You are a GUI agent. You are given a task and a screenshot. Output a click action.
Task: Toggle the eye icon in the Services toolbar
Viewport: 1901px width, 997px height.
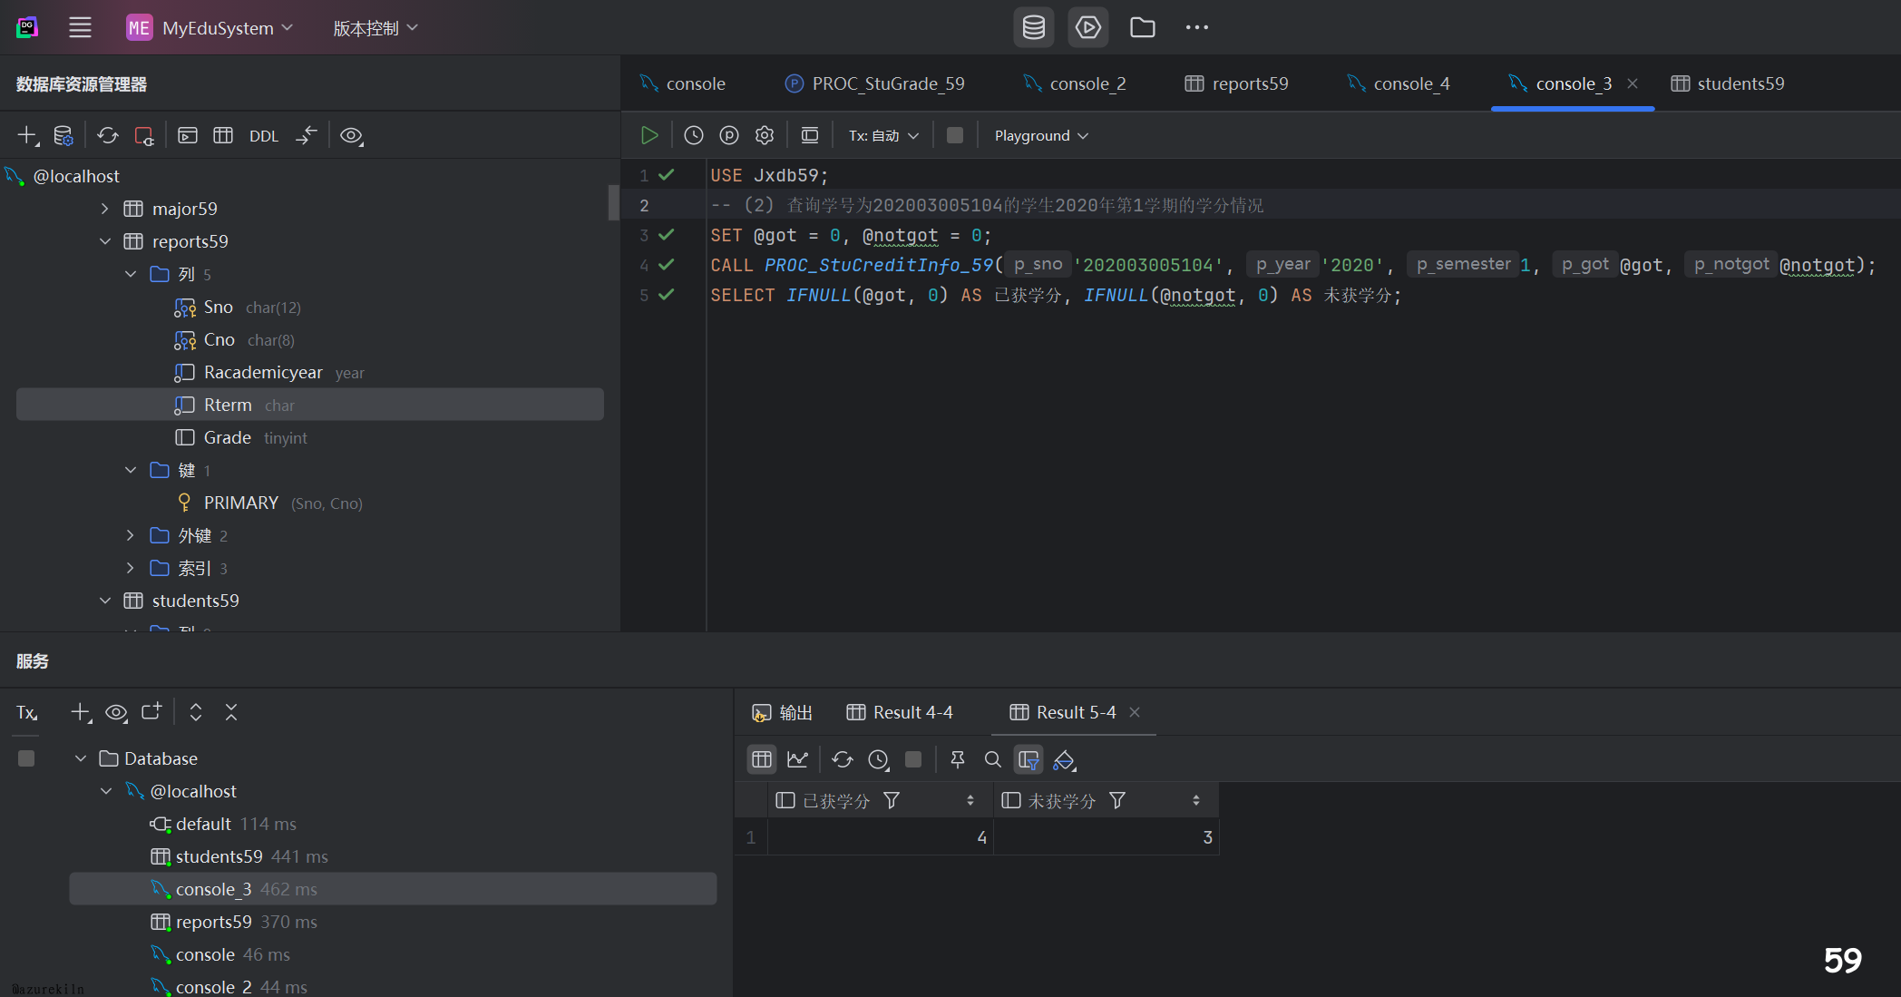(116, 712)
